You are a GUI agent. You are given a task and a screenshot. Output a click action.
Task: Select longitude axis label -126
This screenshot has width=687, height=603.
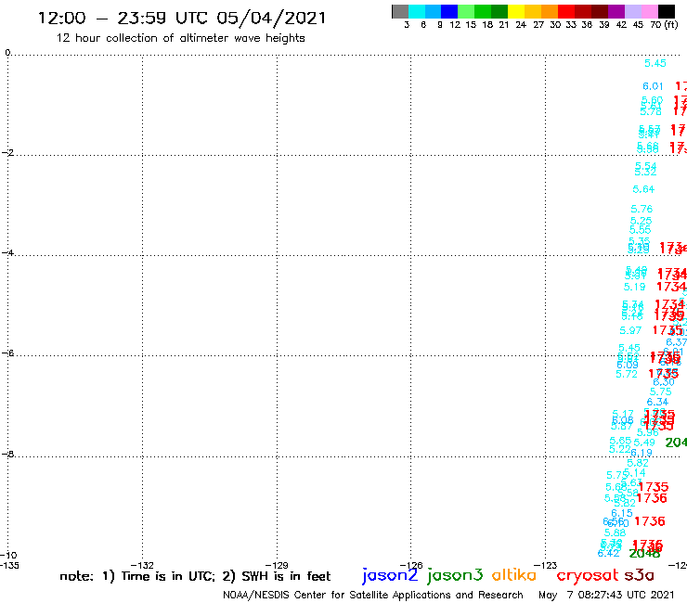pos(411,565)
